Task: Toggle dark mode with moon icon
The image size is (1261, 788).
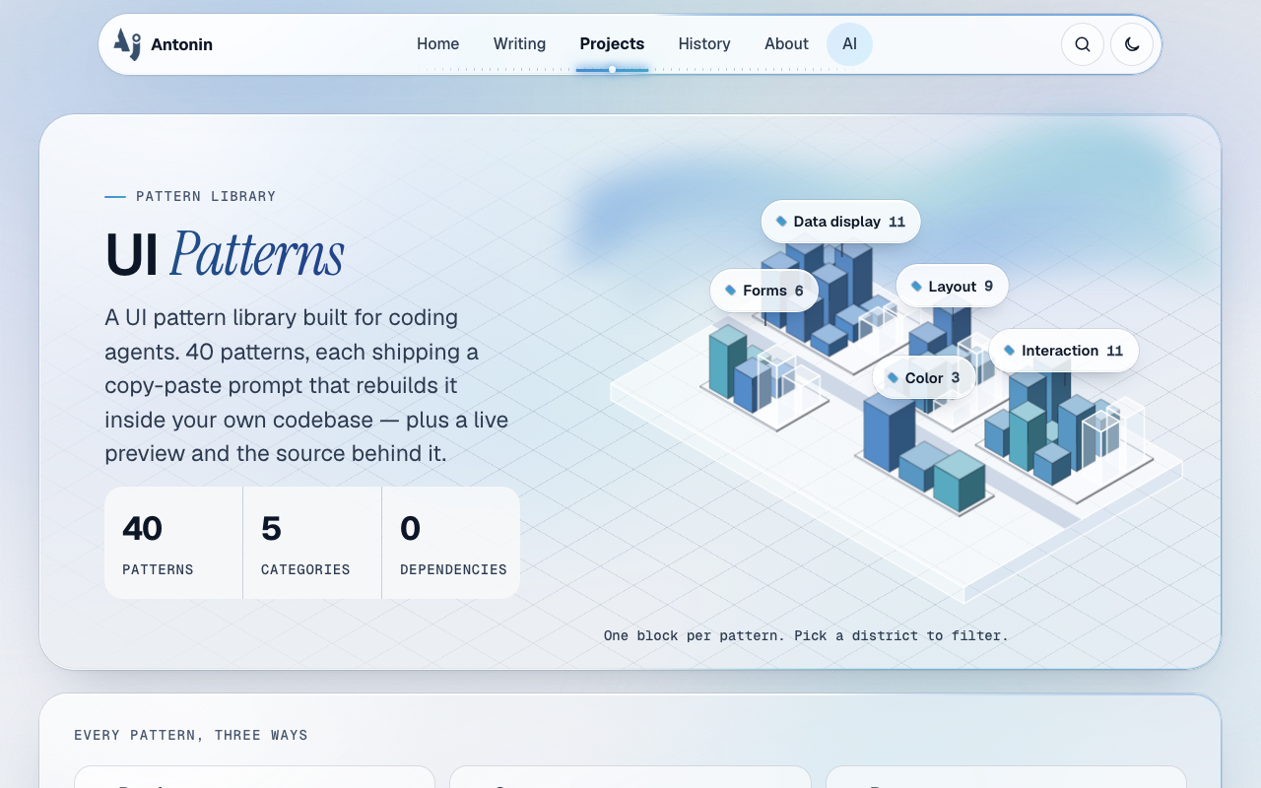Action: point(1132,44)
